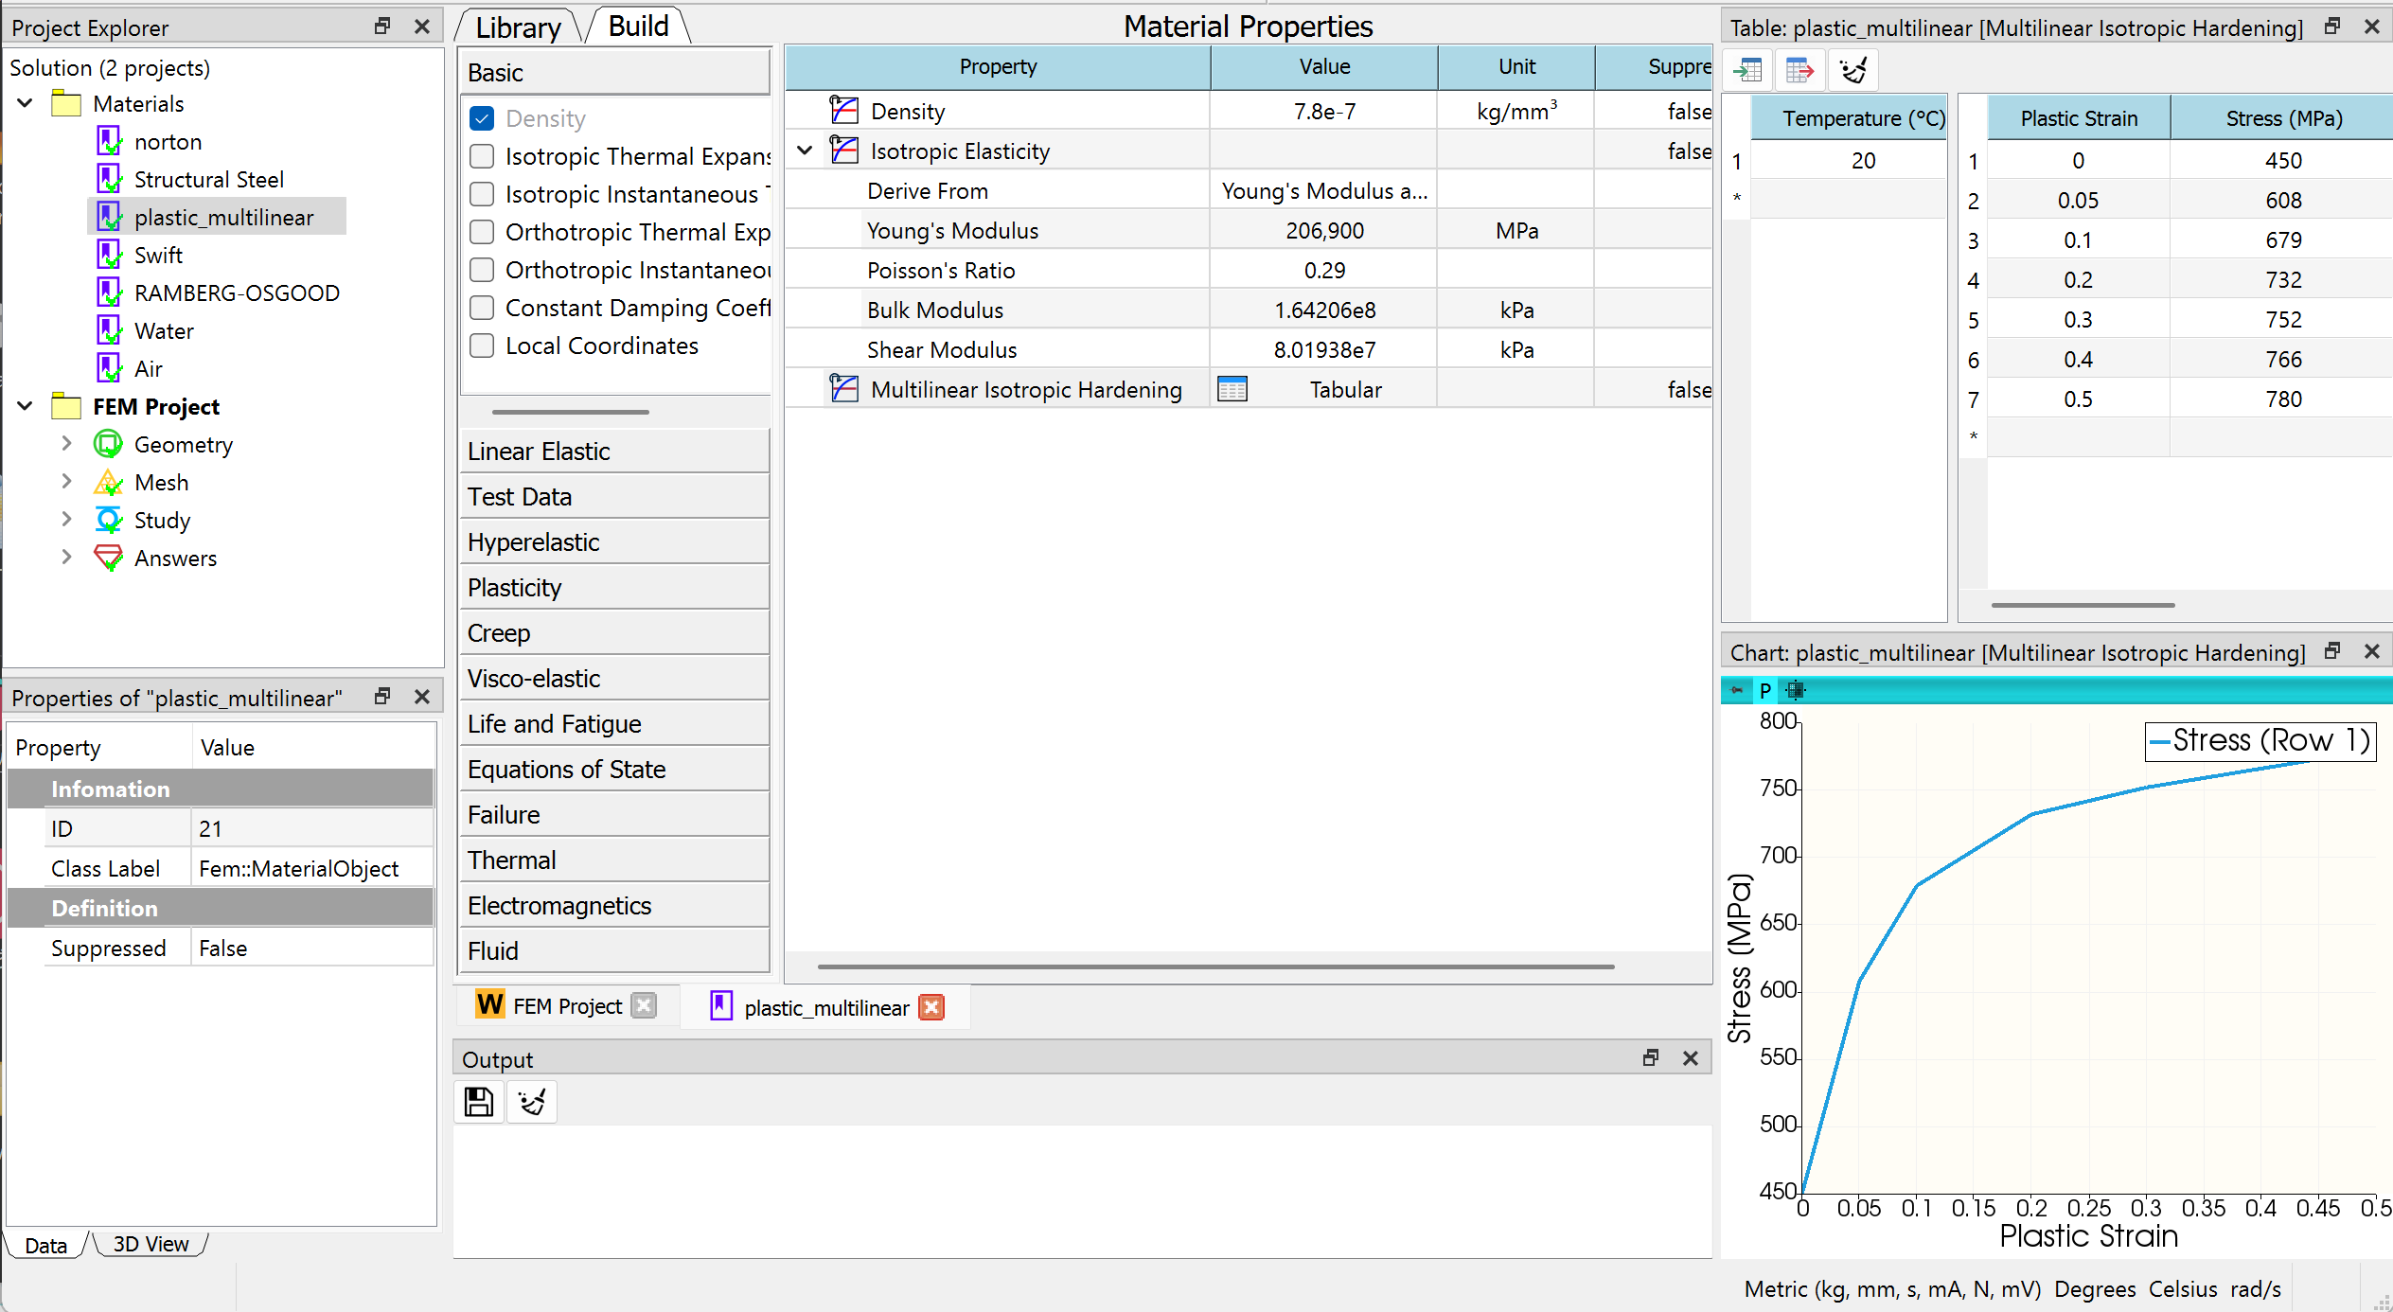2393x1312 pixels.
Task: Open the Life and Fatigue category
Action: pos(614,724)
